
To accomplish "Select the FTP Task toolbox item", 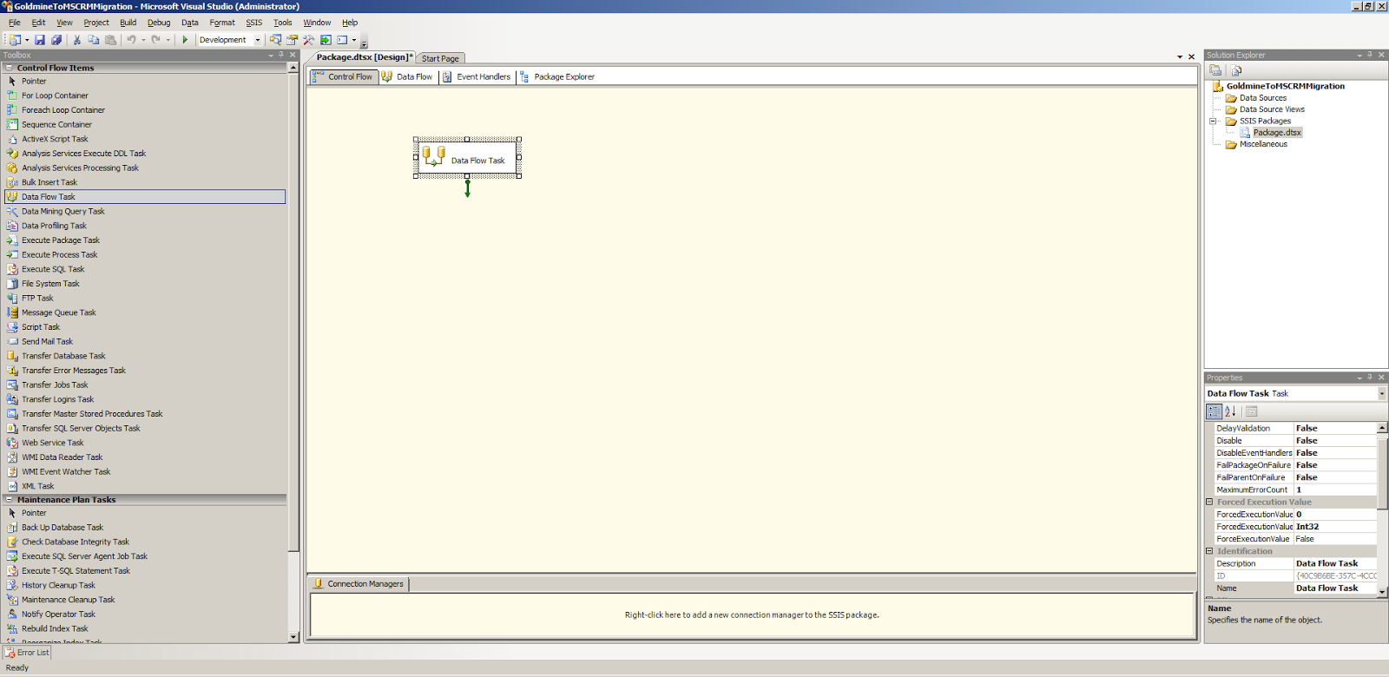I will tap(145, 299).
